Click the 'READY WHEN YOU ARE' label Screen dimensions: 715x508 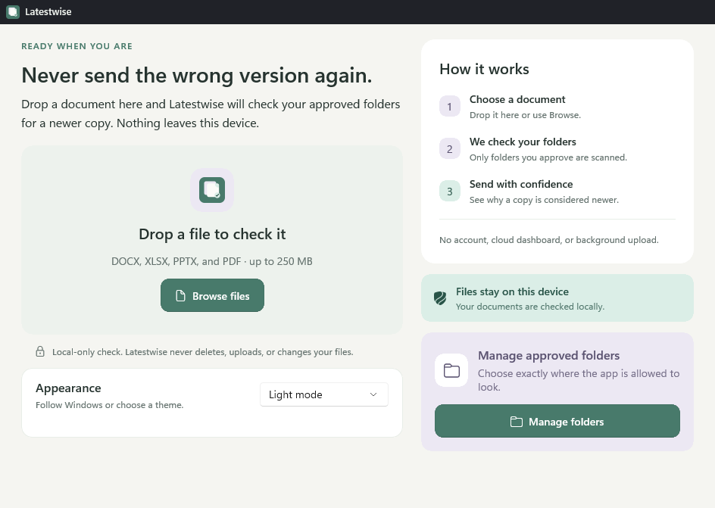(x=76, y=46)
